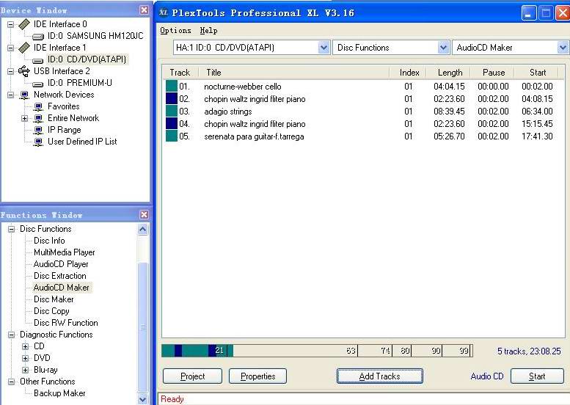The width and height of the screenshot is (570, 405).
Task: Select AudioCD Player function
Action: point(61,264)
